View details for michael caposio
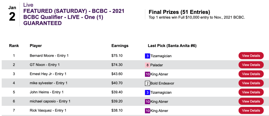The height and width of the screenshot is (116, 269). click(251, 101)
